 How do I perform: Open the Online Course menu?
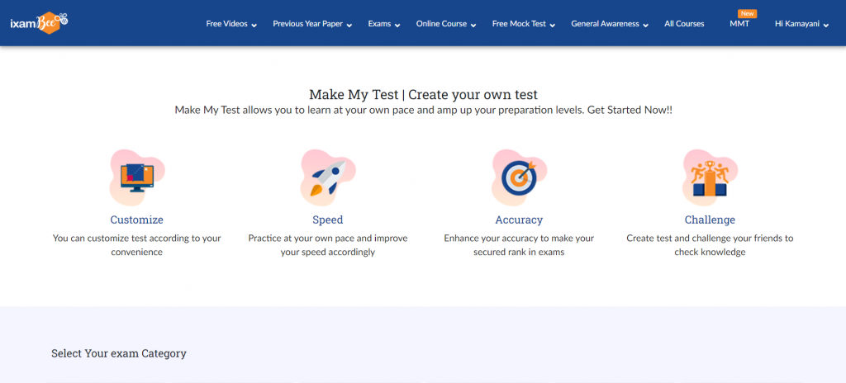point(441,24)
